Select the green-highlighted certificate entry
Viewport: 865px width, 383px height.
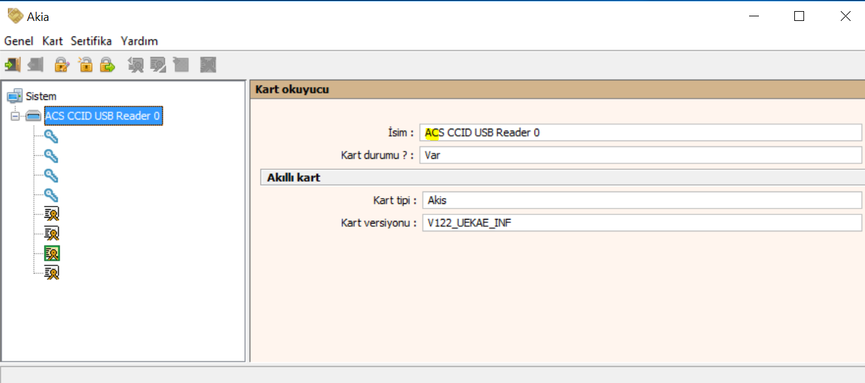click(x=52, y=252)
